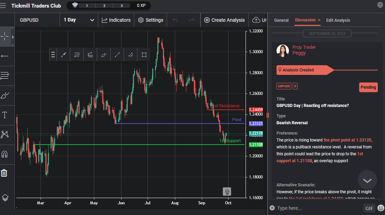Click level 2 on XP progress bar
This screenshot has height=215, width=385.
pos(104,6)
